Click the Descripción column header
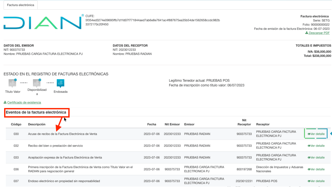Viewport: 332px width, 187px height. tap(37, 124)
